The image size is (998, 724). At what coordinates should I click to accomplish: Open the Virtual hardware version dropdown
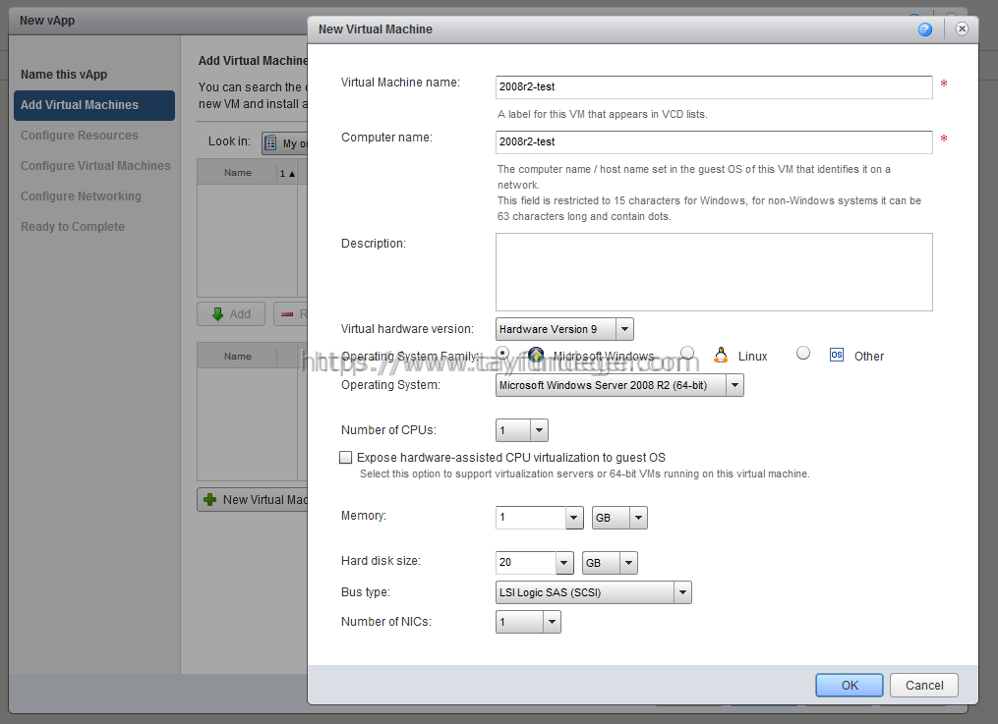(624, 329)
